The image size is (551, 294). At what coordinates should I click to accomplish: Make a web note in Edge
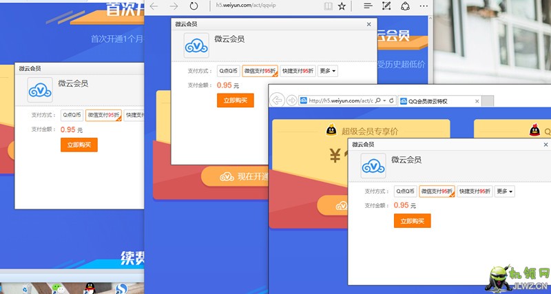[x=386, y=6]
